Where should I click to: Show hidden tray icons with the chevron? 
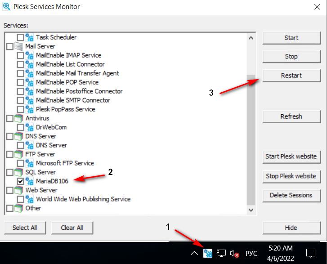[x=194, y=253]
